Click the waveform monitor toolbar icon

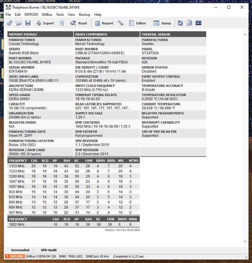pyautogui.click(x=198, y=23)
